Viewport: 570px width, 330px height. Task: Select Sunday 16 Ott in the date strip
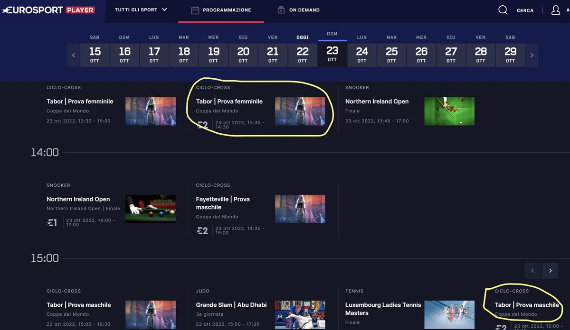click(x=124, y=55)
